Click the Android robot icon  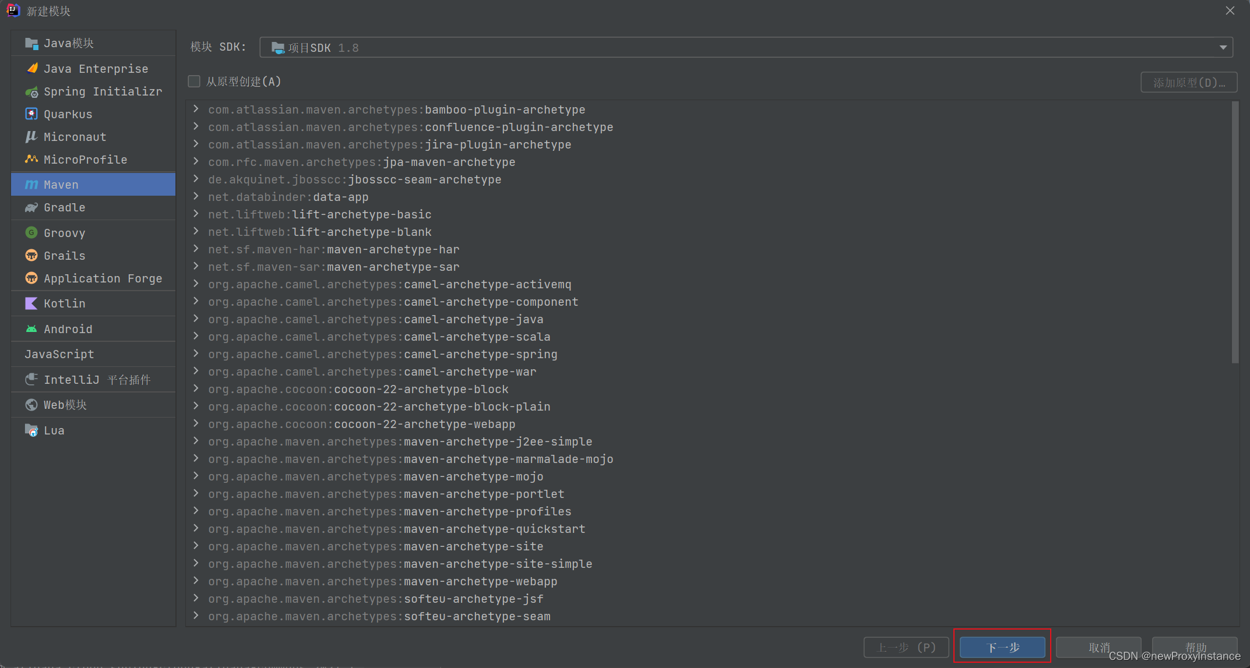coord(31,329)
